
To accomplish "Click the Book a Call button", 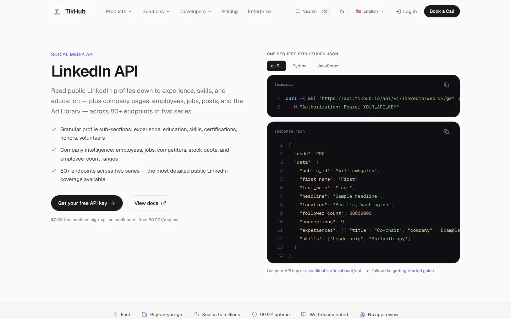I will click(442, 11).
